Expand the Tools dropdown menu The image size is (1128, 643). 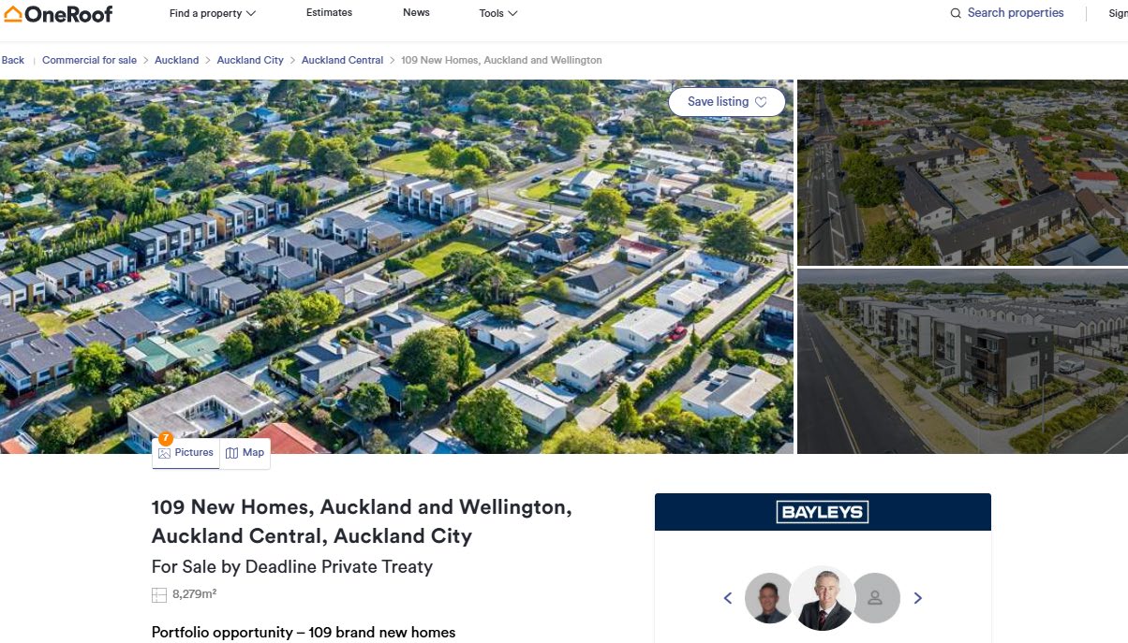pyautogui.click(x=498, y=13)
